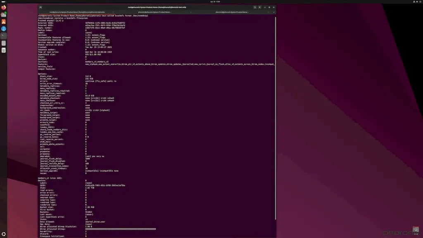The image size is (423, 238).
Task: Click the device Size value 1.82 TiB
Action: click(90, 188)
